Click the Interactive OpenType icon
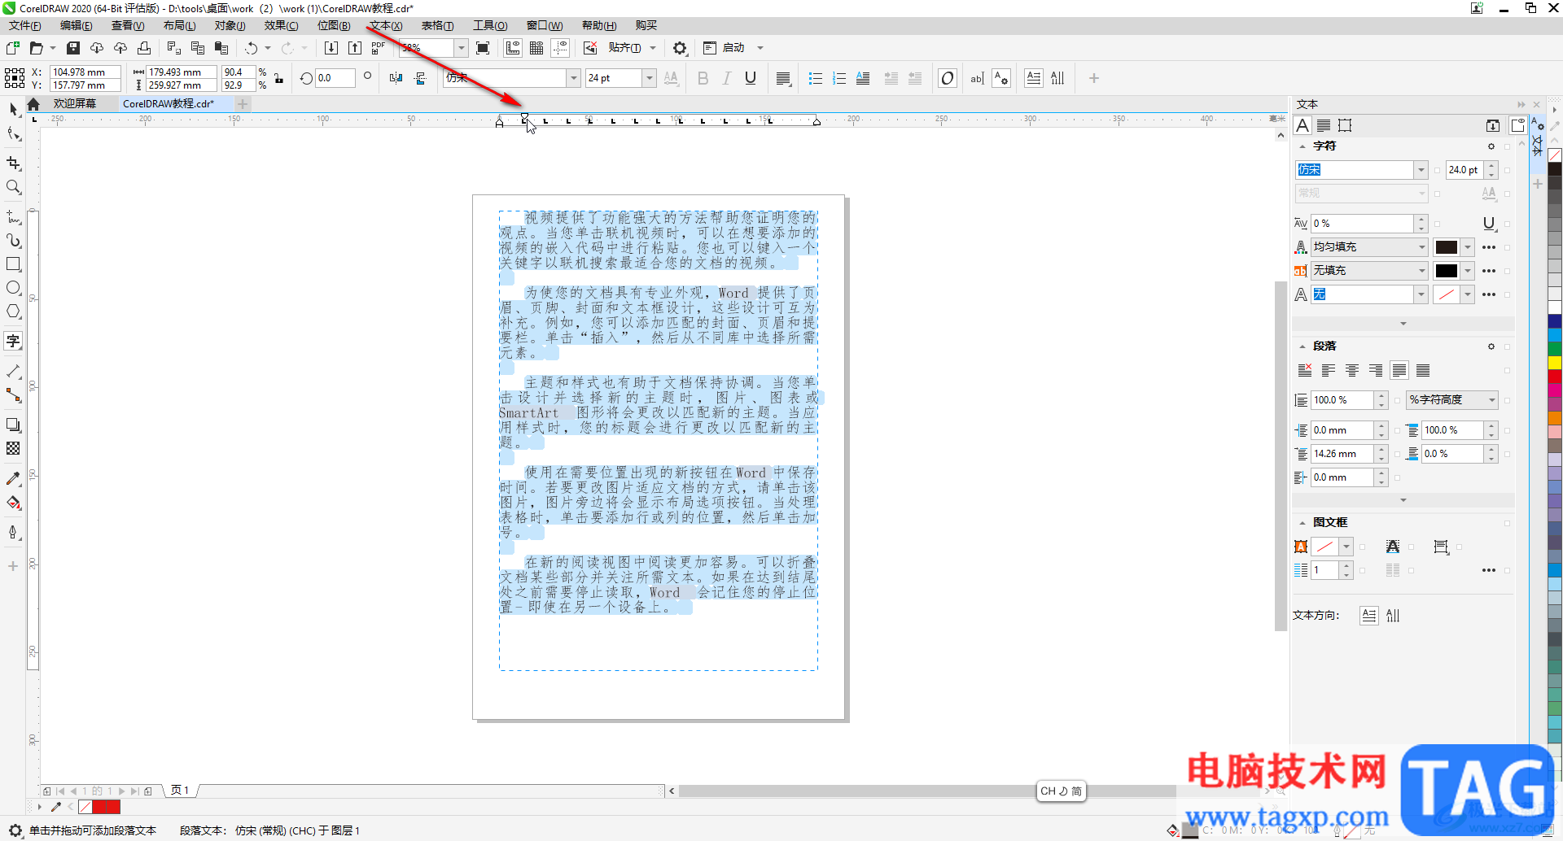Image resolution: width=1563 pixels, height=841 pixels. coord(948,78)
